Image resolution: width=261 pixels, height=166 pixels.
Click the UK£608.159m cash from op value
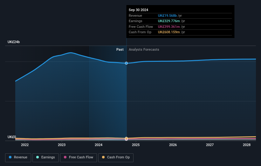coord(169,32)
